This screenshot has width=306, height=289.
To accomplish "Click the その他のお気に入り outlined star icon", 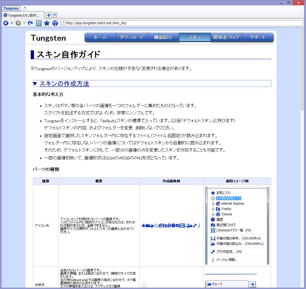I will point(213,198).
